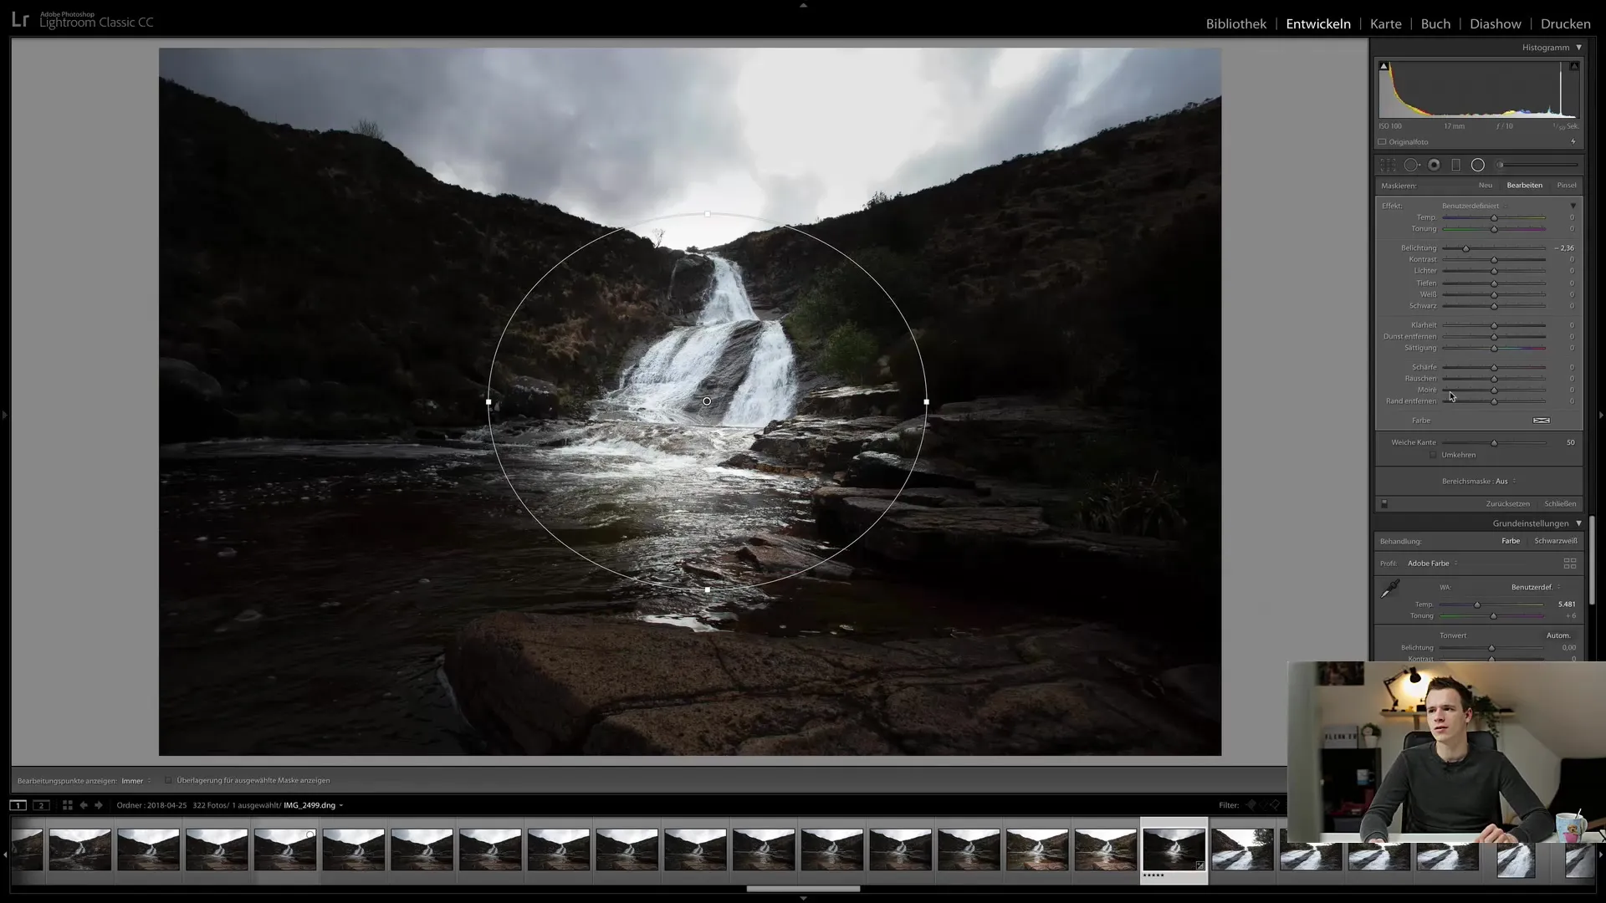Image resolution: width=1606 pixels, height=903 pixels.
Task: Click the Klarheit slider handle
Action: click(x=1494, y=325)
